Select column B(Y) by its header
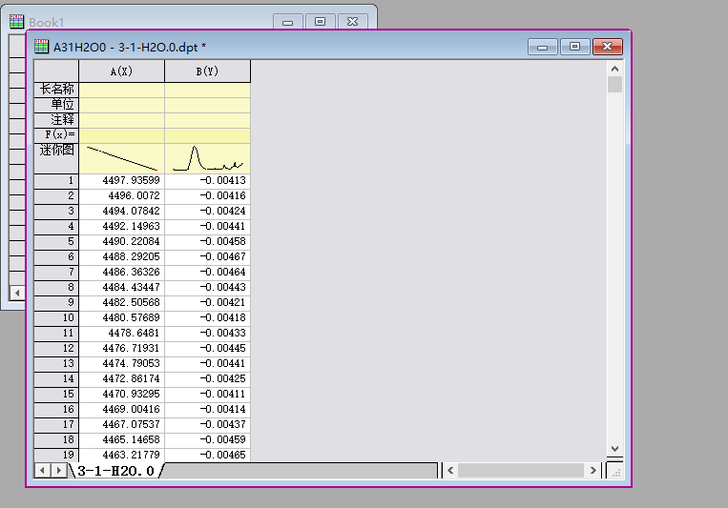This screenshot has height=508, width=728. [x=207, y=71]
